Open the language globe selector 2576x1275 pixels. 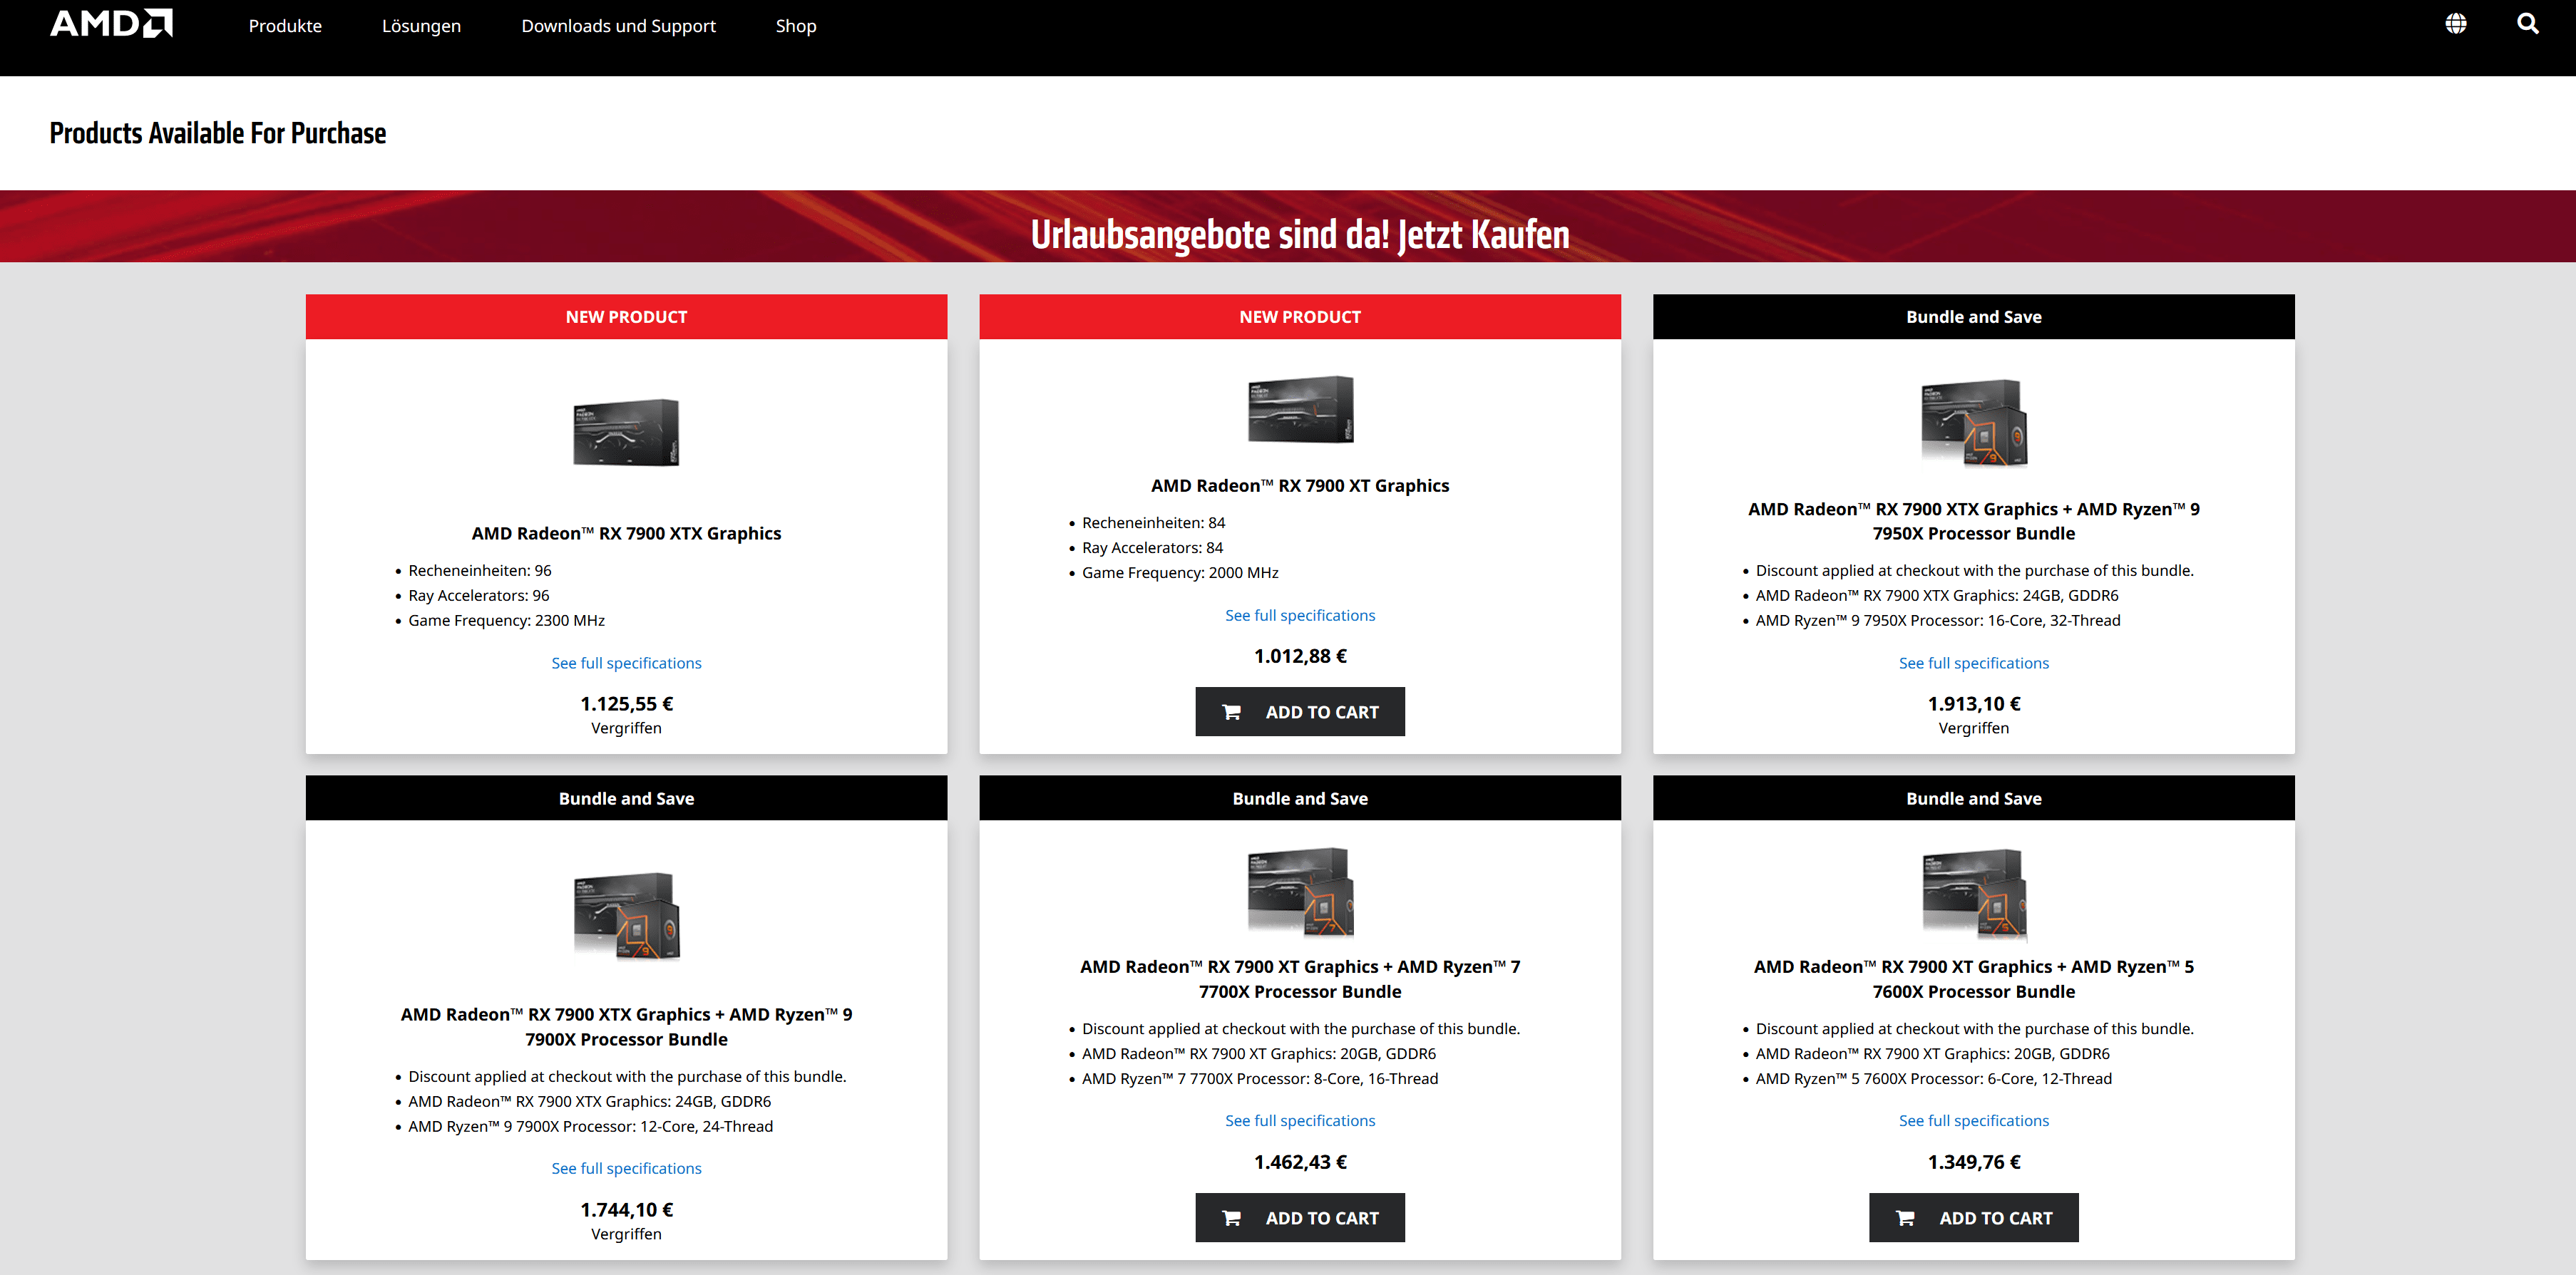click(x=2455, y=24)
